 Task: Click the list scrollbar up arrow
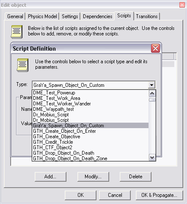152,94
